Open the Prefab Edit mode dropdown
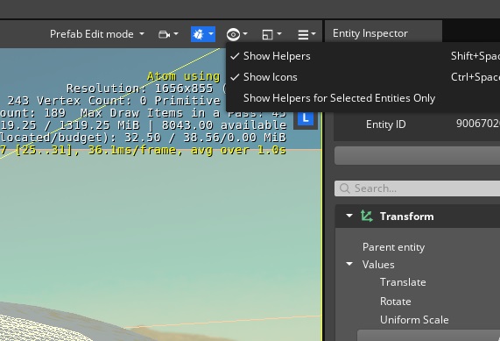Viewport: 500px width, 341px height. [x=97, y=34]
